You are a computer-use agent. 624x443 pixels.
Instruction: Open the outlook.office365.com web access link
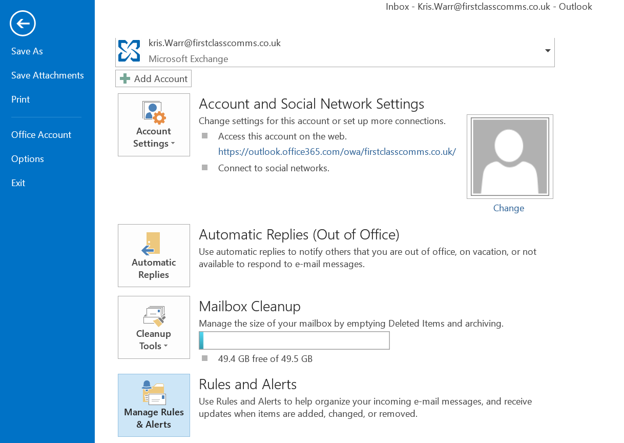[x=337, y=152]
